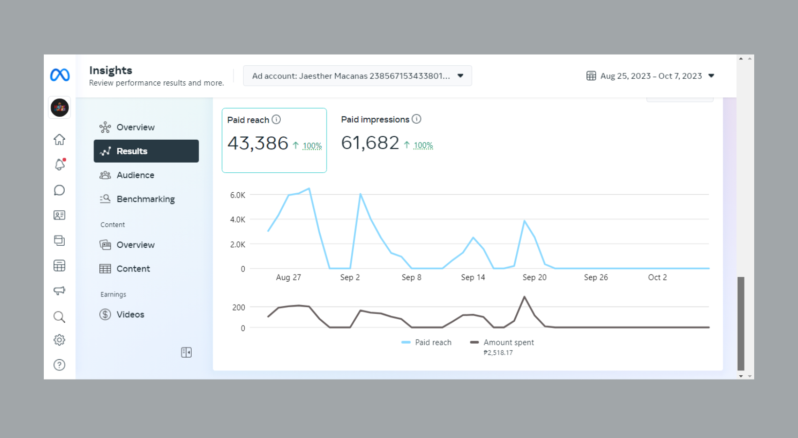The width and height of the screenshot is (798, 438).
Task: Click the Help question mark icon
Action: coord(59,365)
